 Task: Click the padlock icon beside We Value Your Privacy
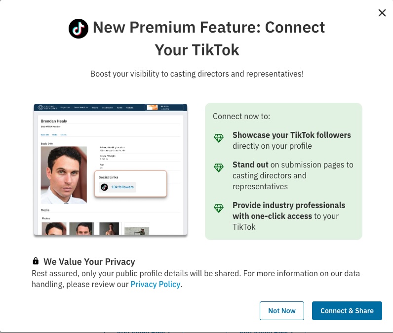[x=36, y=261]
